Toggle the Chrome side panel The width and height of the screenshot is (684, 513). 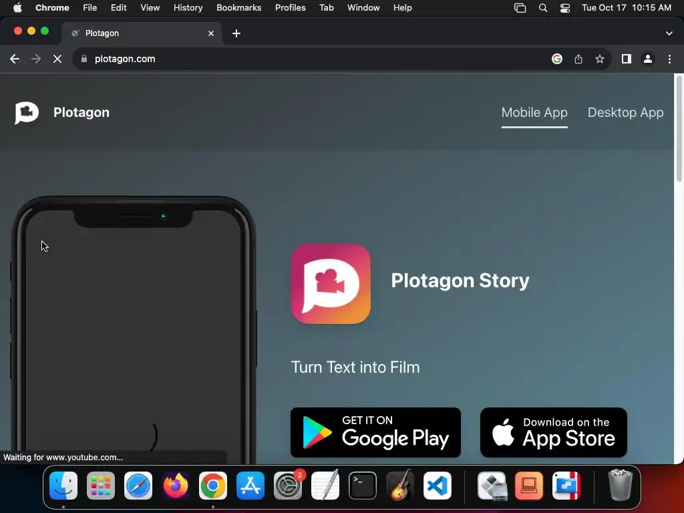point(627,59)
